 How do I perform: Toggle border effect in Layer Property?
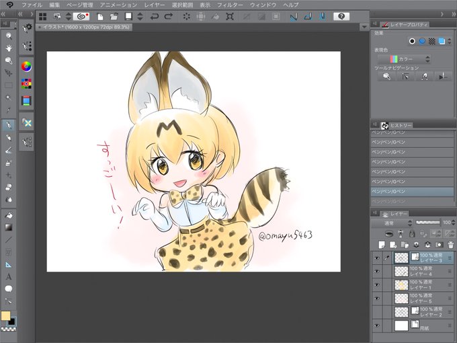point(412,41)
